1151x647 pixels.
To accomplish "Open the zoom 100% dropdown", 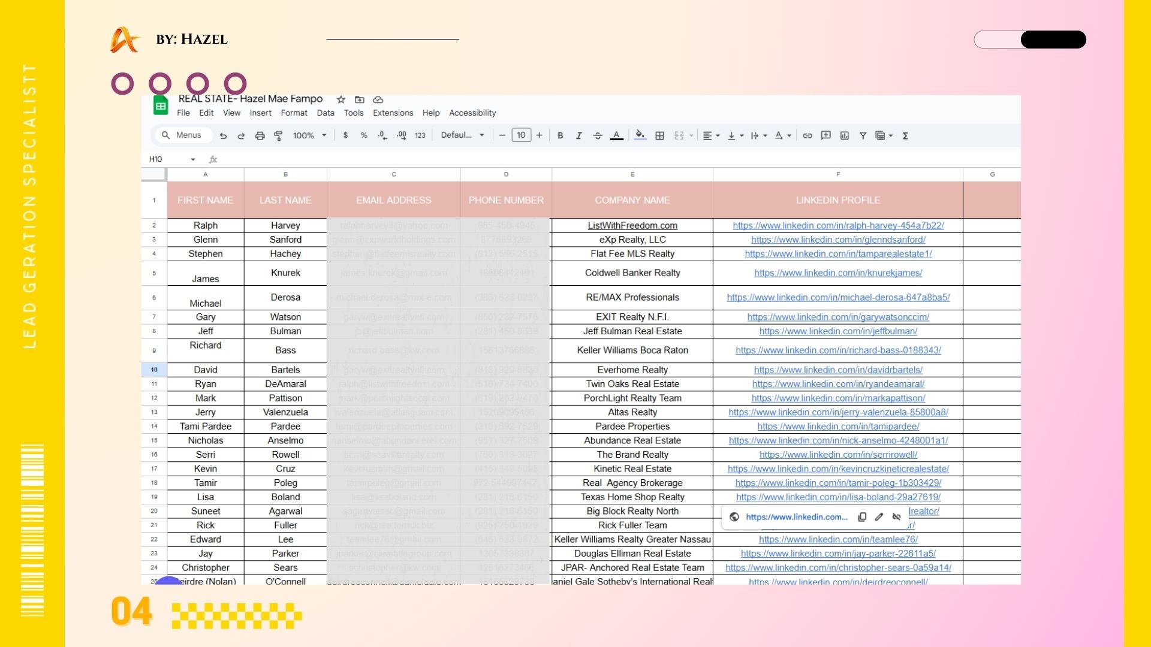I will click(309, 135).
